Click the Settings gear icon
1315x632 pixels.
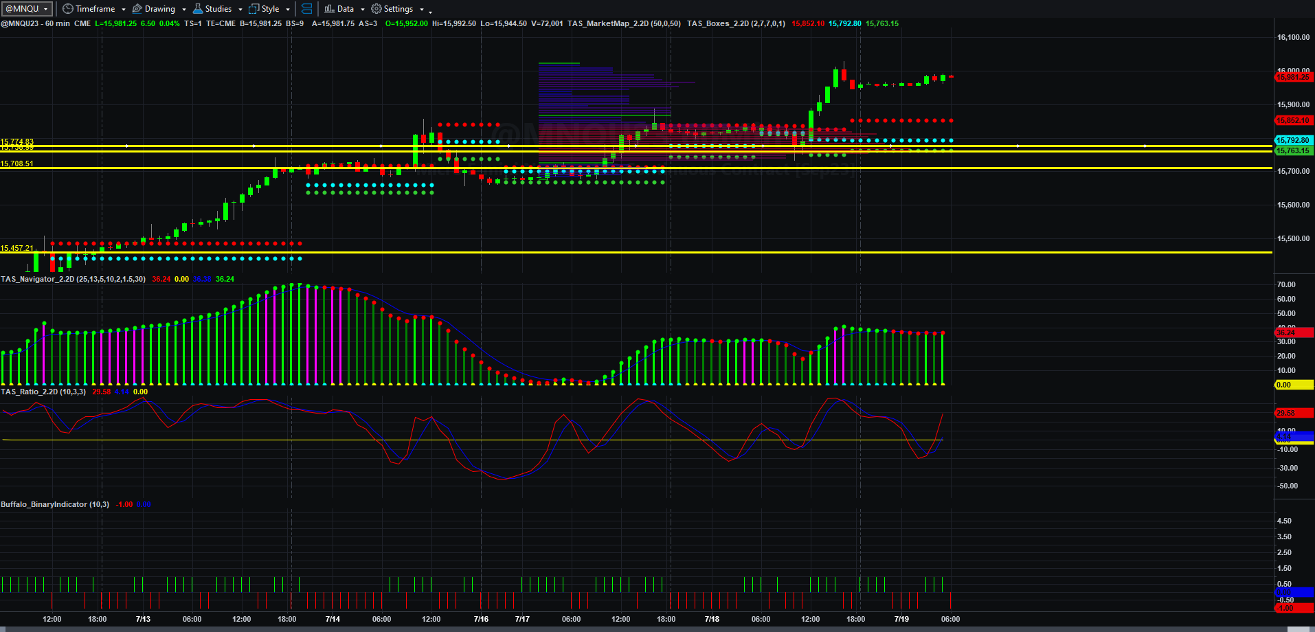(x=376, y=9)
